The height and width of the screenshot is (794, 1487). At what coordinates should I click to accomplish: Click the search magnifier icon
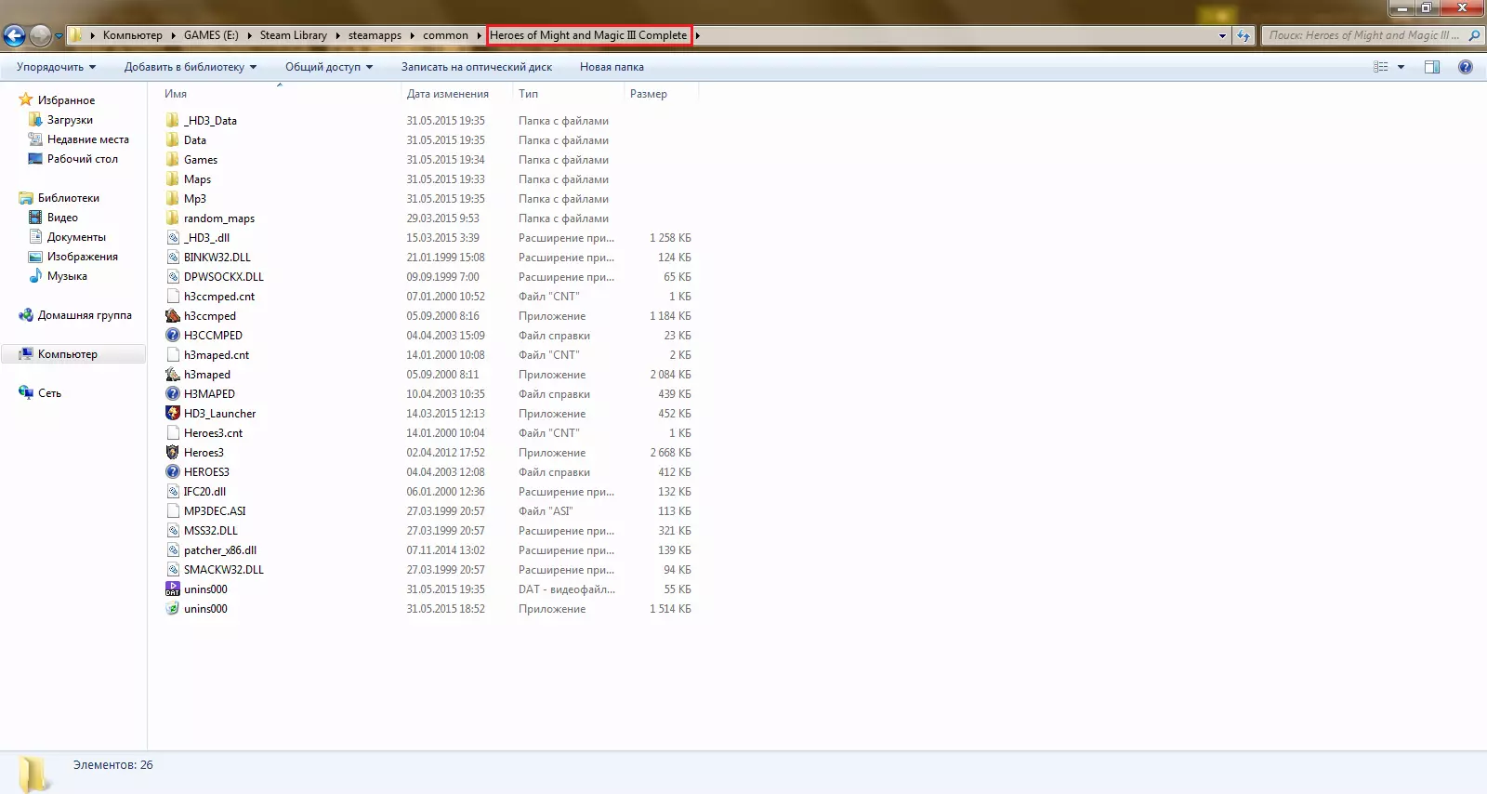tap(1473, 35)
